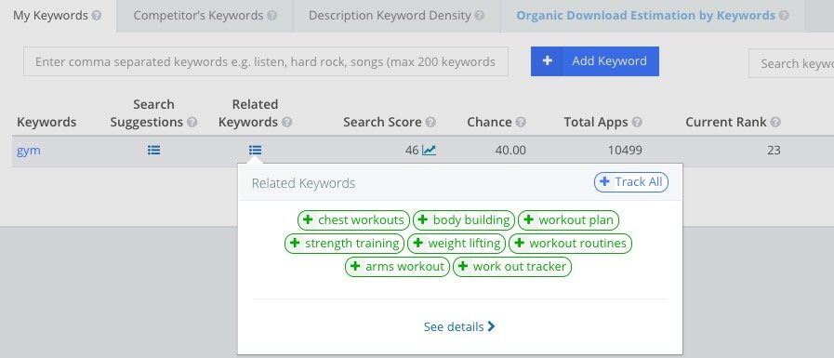Image resolution: width=834 pixels, height=358 pixels.
Task: Click help icon beside Chance column
Action: (x=521, y=123)
